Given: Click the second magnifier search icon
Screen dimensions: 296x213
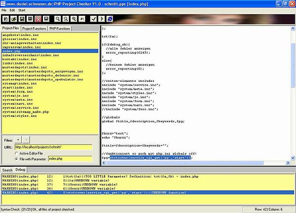Looking at the screenshot, I should click(66, 19).
